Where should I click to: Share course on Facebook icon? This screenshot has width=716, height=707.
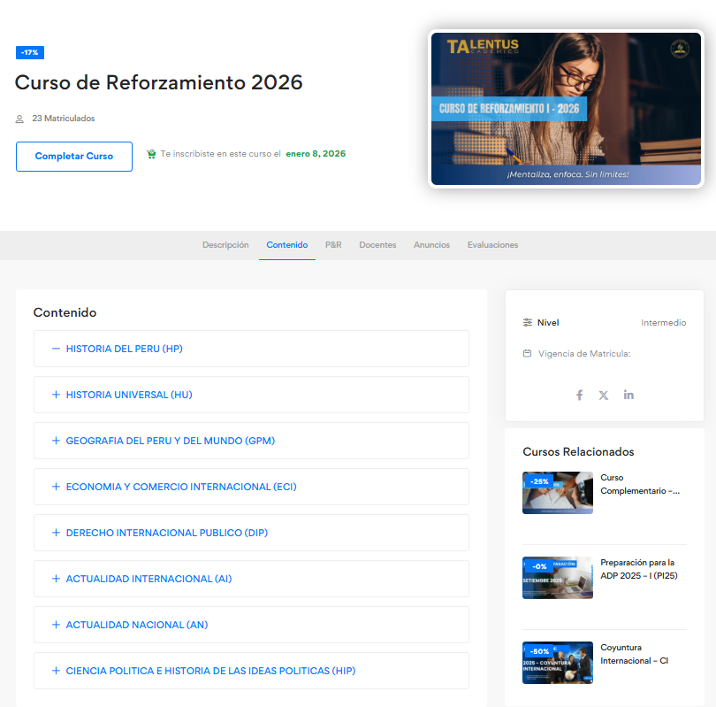point(580,395)
